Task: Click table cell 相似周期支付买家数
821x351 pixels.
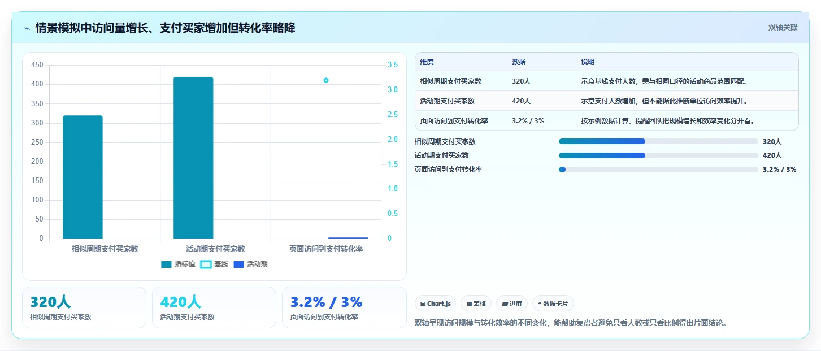Action: pyautogui.click(x=450, y=81)
